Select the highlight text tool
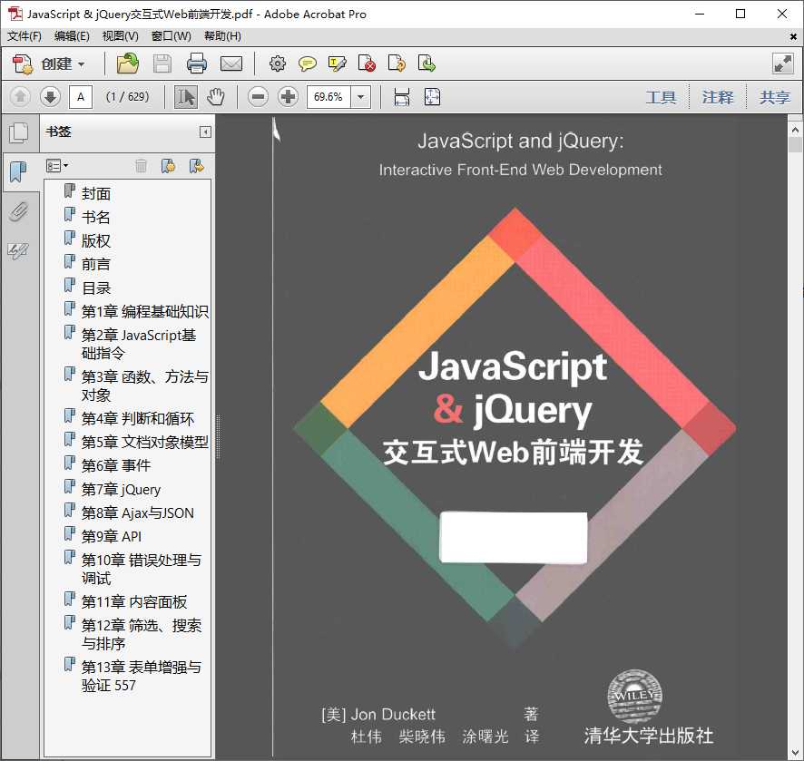804x761 pixels. click(337, 64)
